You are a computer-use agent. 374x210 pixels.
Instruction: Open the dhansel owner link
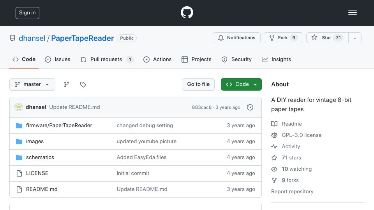point(32,38)
